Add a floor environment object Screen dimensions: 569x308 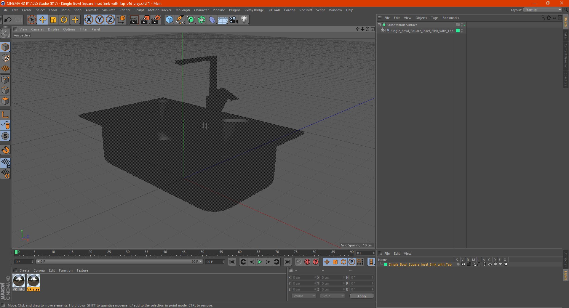pyautogui.click(x=223, y=20)
